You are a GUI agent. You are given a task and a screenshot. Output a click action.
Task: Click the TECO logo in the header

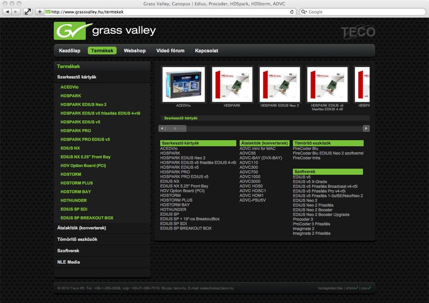[x=358, y=33]
